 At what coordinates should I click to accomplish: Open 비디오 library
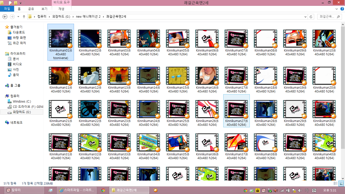point(17,64)
